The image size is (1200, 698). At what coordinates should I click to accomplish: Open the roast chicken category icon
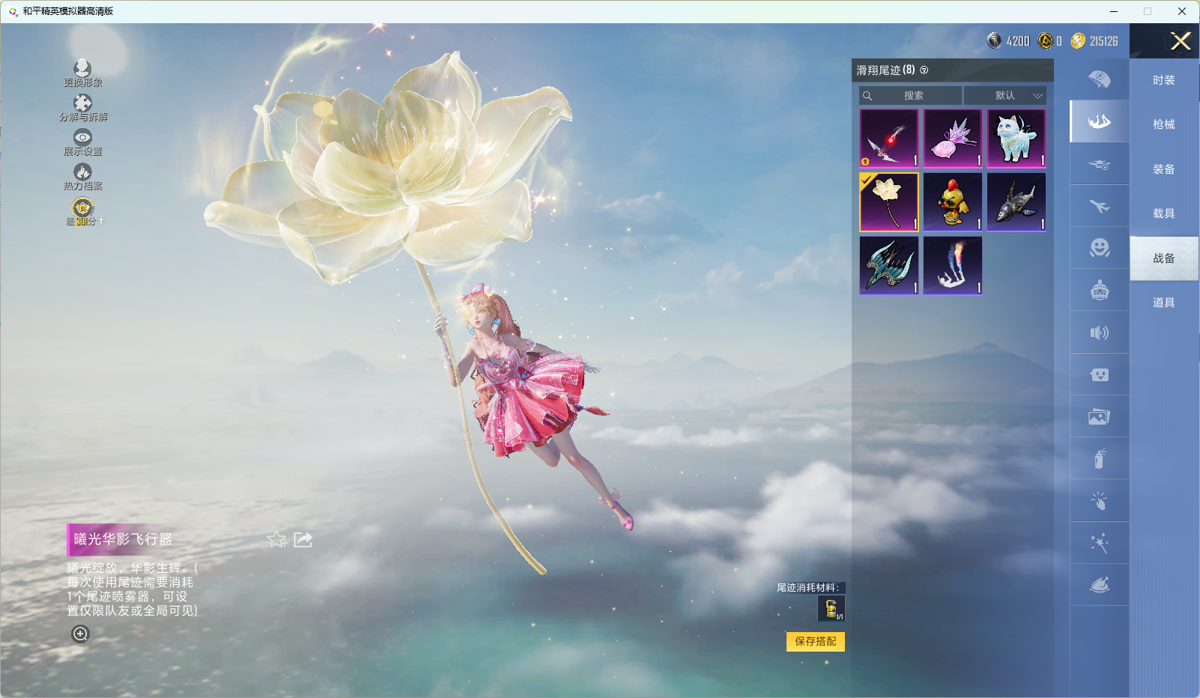pyautogui.click(x=1099, y=584)
